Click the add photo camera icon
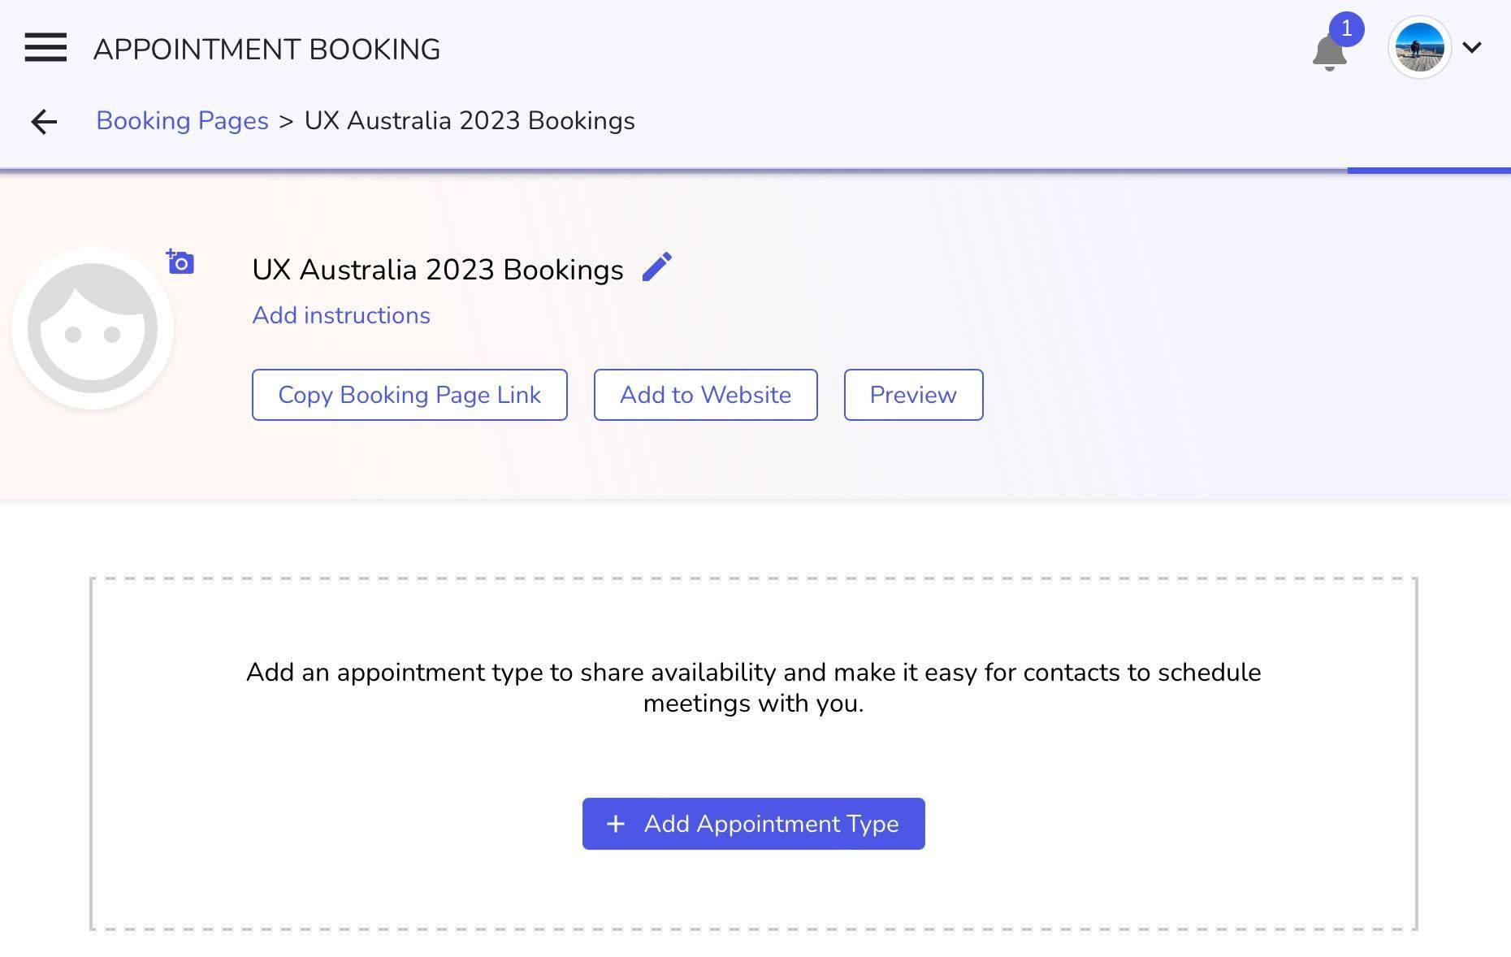 pyautogui.click(x=180, y=262)
